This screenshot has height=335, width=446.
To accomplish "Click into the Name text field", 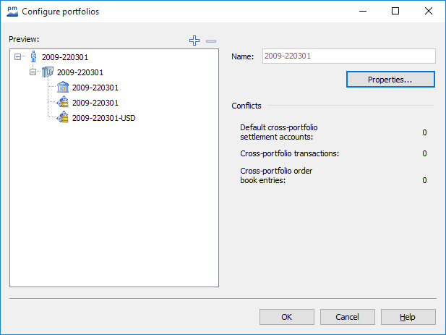I will point(347,56).
